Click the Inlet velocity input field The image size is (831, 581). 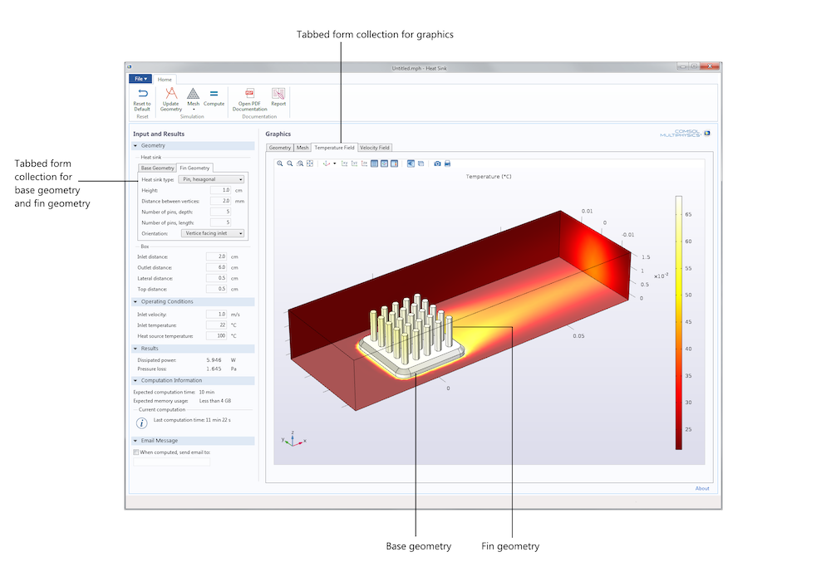[x=216, y=315]
